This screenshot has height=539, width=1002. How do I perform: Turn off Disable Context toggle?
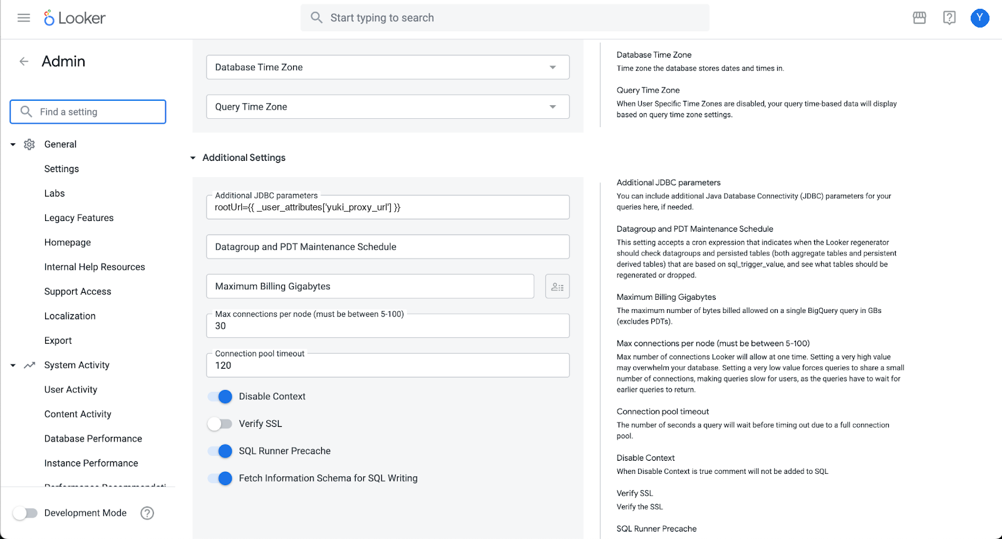220,397
